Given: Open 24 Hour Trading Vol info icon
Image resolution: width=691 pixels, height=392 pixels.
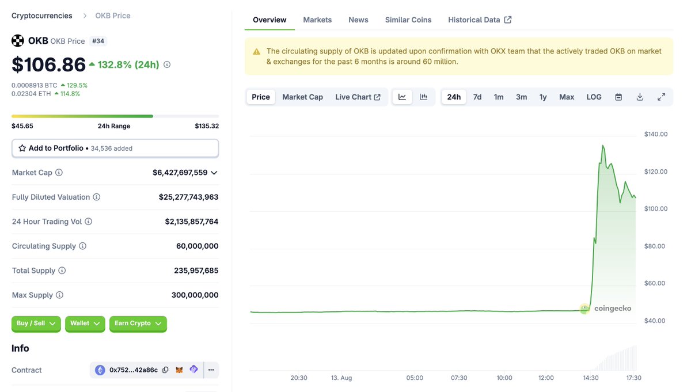Looking at the screenshot, I should [x=88, y=222].
